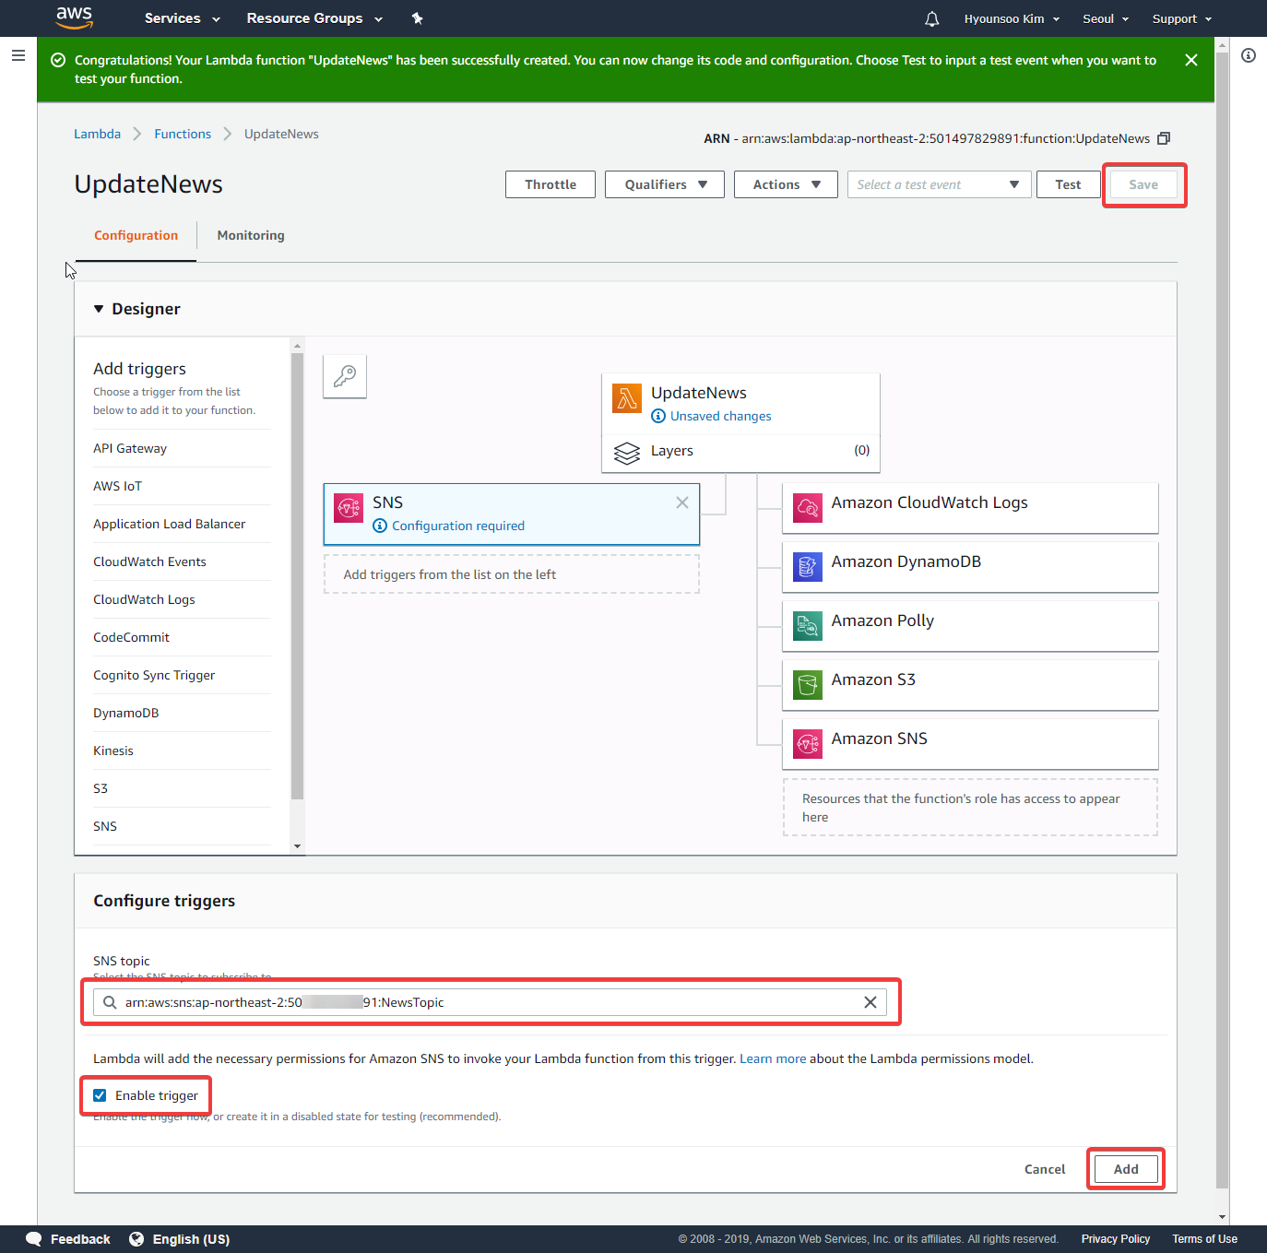Click the key permissions icon in Designer
This screenshot has height=1253, width=1267.
click(x=345, y=376)
